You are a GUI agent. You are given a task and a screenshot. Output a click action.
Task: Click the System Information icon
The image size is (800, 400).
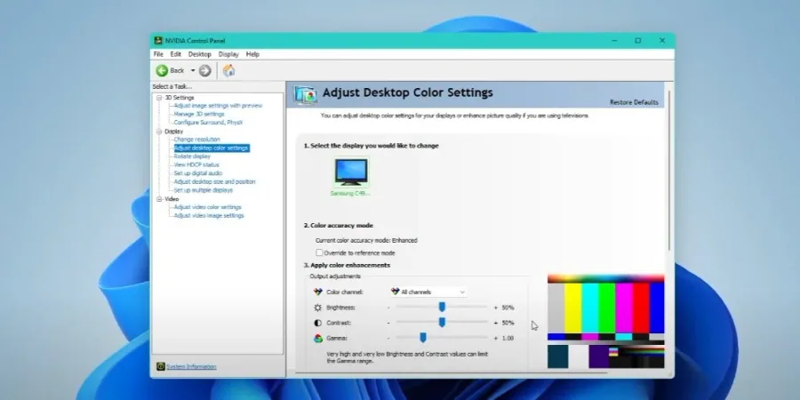pyautogui.click(x=161, y=366)
